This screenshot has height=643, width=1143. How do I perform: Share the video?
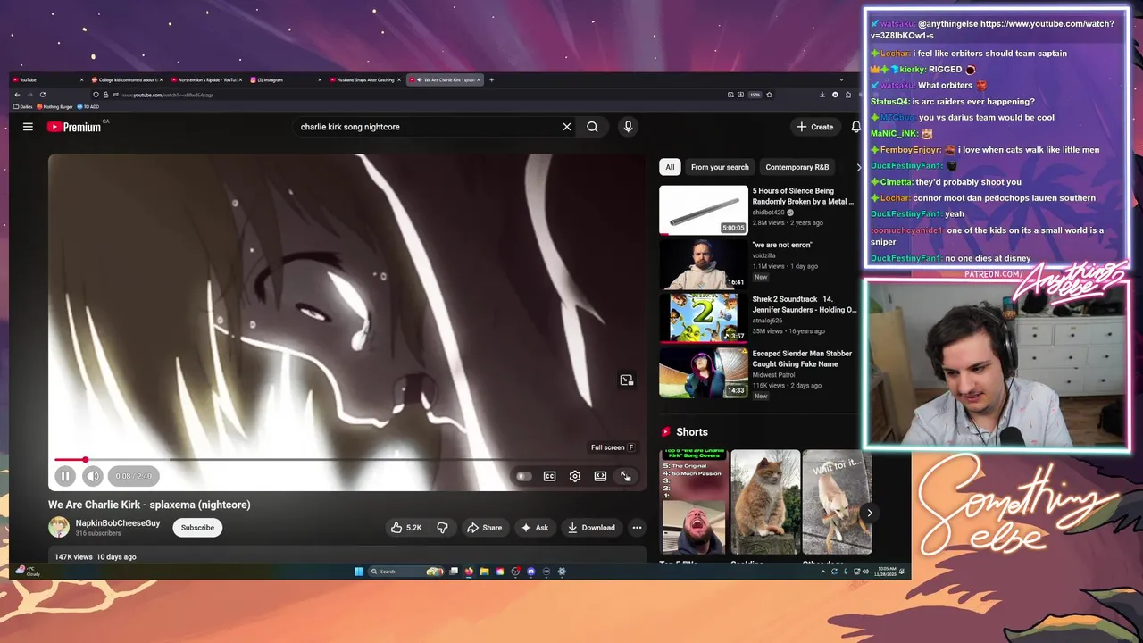[484, 528]
